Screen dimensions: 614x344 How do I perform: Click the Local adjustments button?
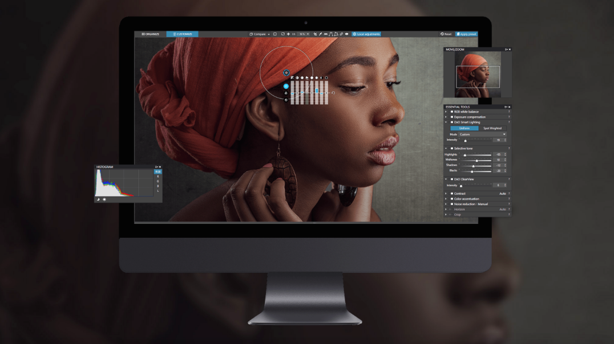(x=366, y=34)
